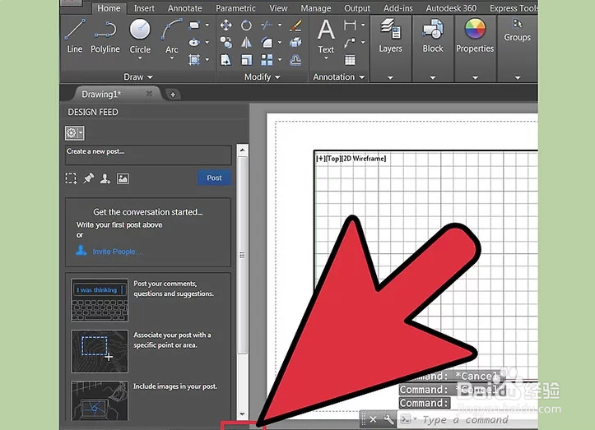Click the blue Post button
This screenshot has width=595, height=430.
[214, 178]
